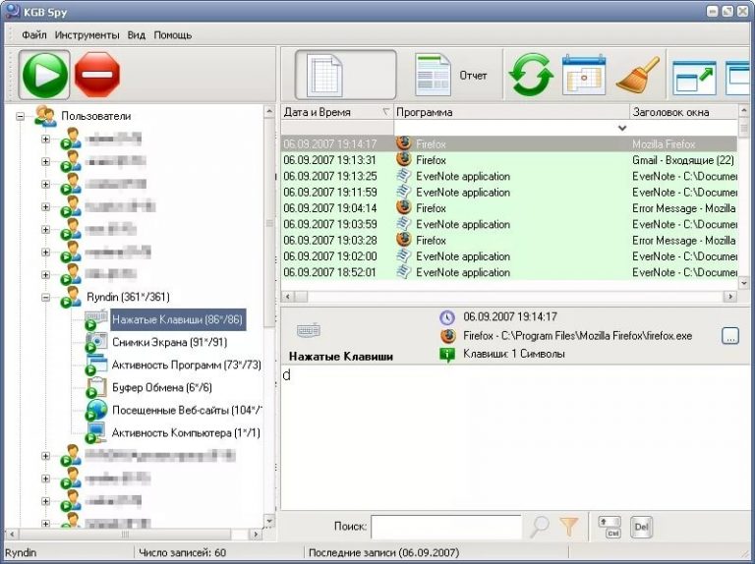Click the clock icon in the details panel

pyautogui.click(x=447, y=317)
